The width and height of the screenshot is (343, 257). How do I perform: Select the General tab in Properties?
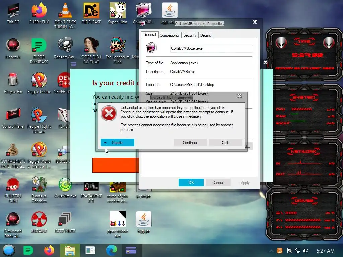[150, 35]
